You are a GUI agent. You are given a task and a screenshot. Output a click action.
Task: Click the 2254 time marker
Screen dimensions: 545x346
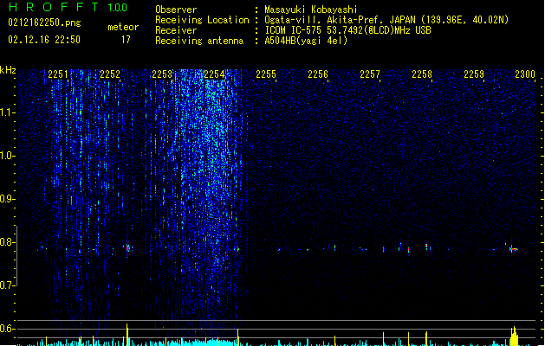pos(214,74)
